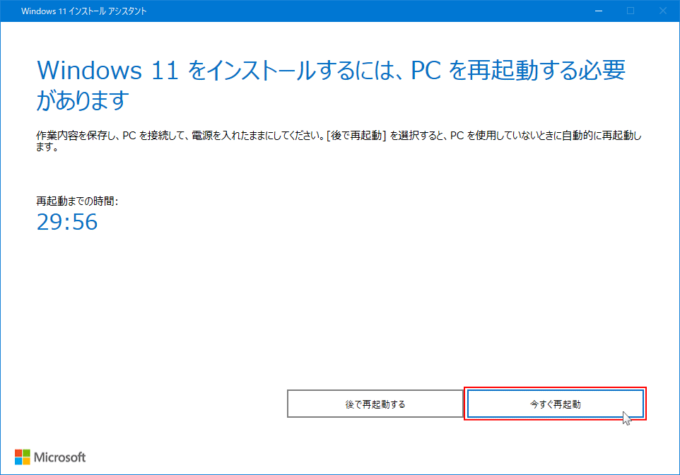Click the 再起動までの時間 label
This screenshot has height=475, width=680.
(x=77, y=201)
